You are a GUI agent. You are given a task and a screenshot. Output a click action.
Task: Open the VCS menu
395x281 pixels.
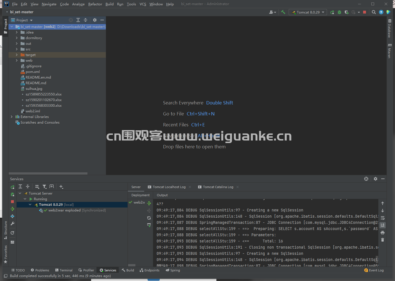[143, 4]
